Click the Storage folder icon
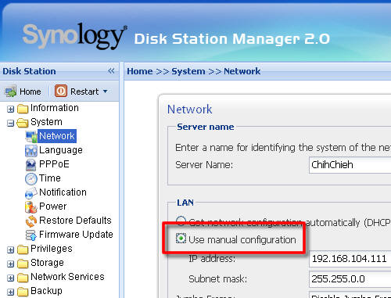The image size is (391, 298). pyautogui.click(x=23, y=264)
